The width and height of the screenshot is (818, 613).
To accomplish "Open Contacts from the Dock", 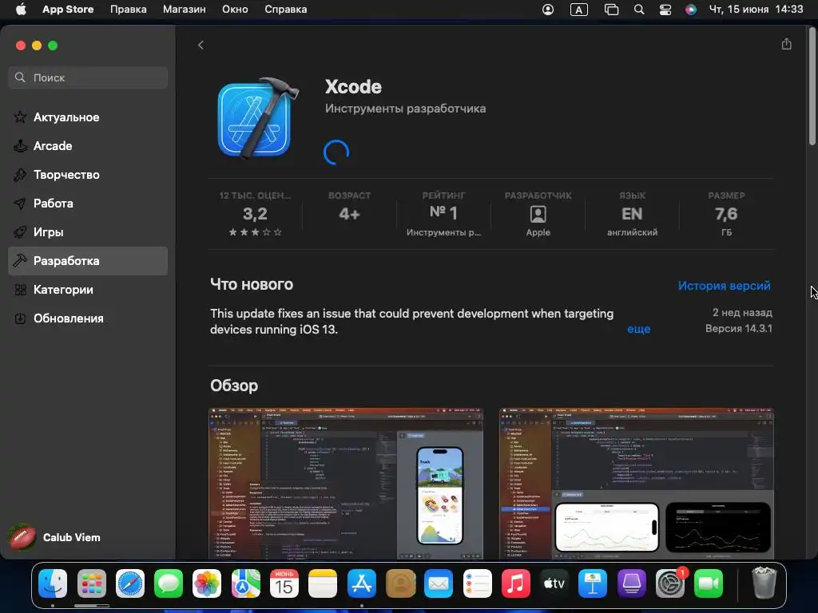I will pos(400,583).
